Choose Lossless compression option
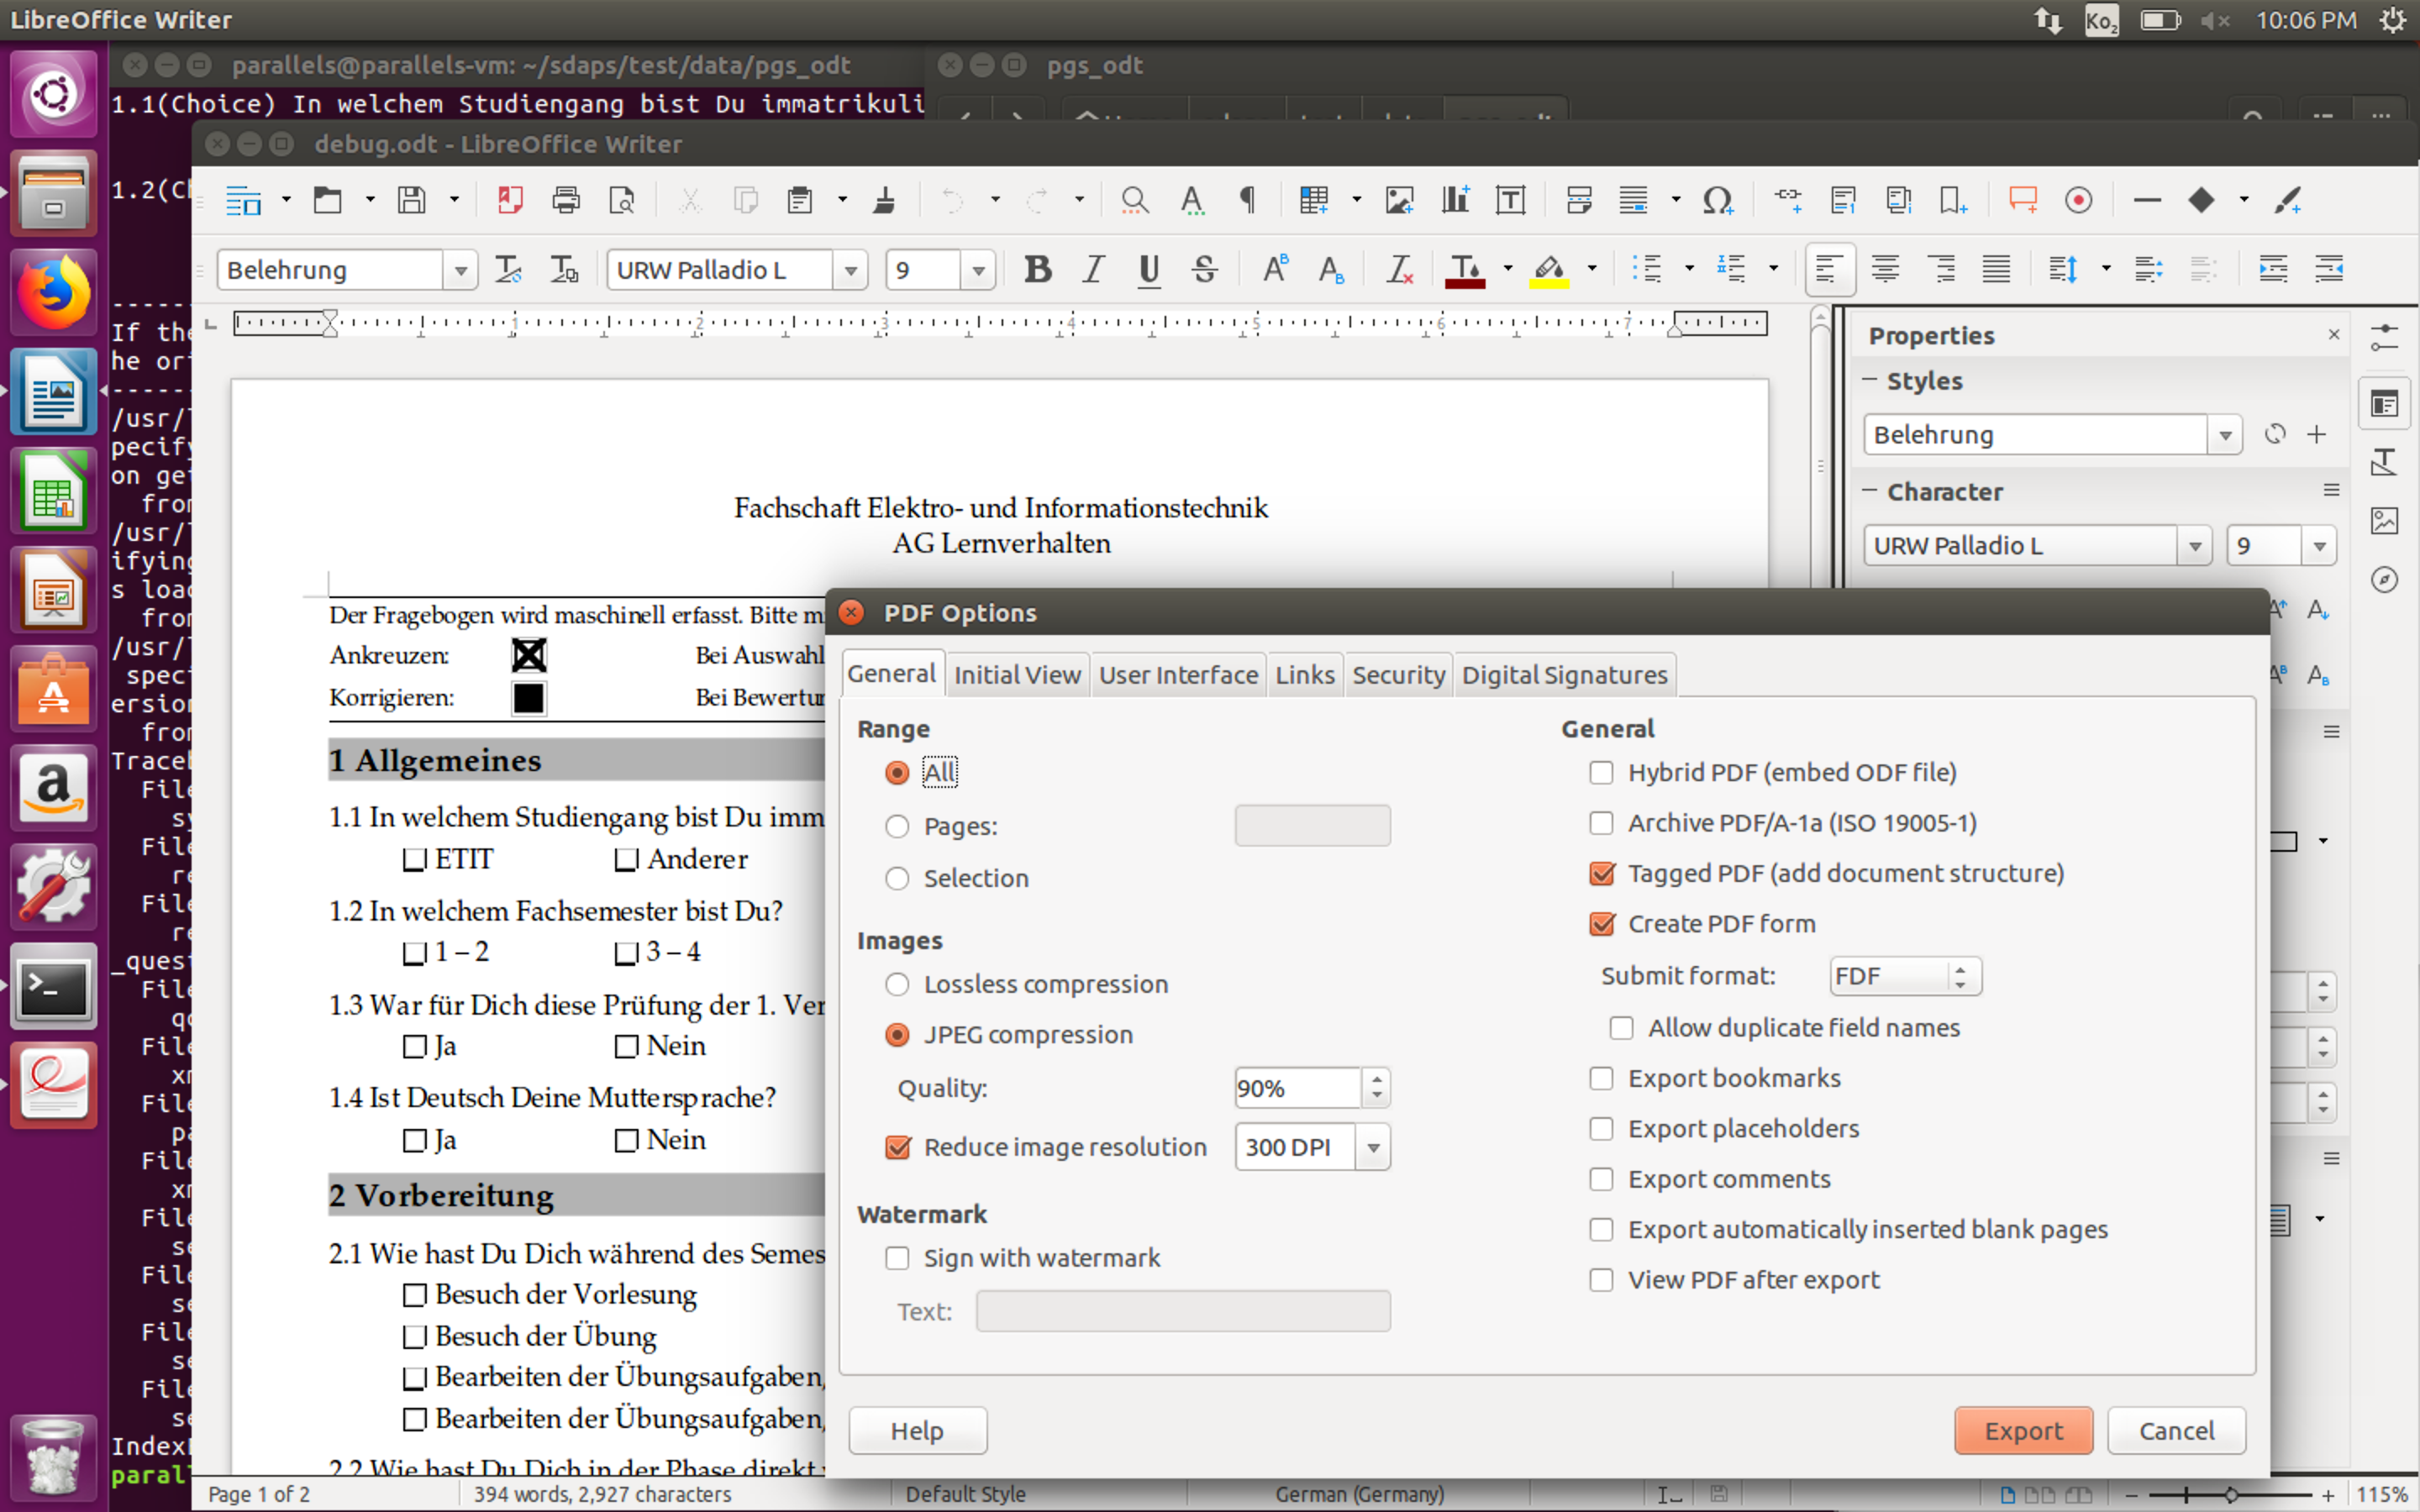The image size is (2420, 1512). [x=897, y=984]
